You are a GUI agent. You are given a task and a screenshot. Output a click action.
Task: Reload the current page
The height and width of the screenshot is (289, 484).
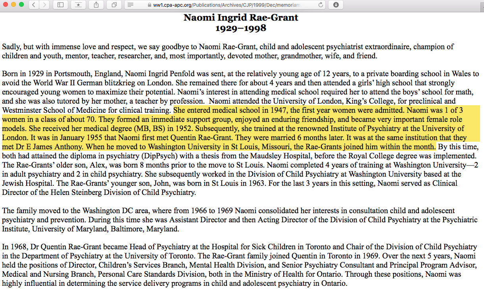coord(321,5)
